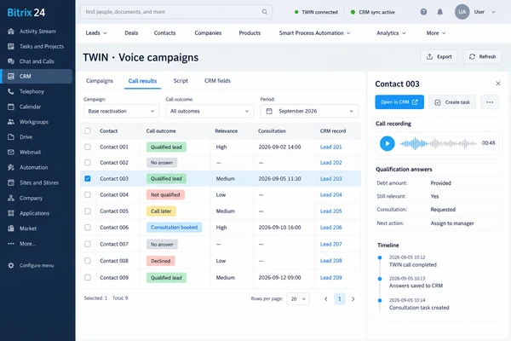Open notifications bell
Viewport: 511px width, 341px height.
click(439, 12)
